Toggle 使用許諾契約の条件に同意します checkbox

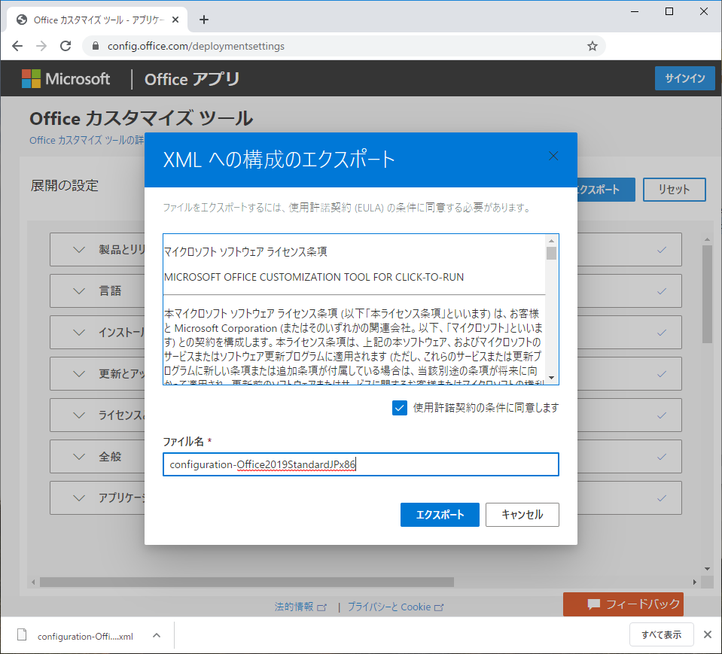point(400,408)
